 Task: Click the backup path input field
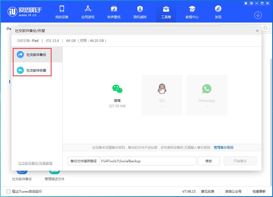coord(148,161)
